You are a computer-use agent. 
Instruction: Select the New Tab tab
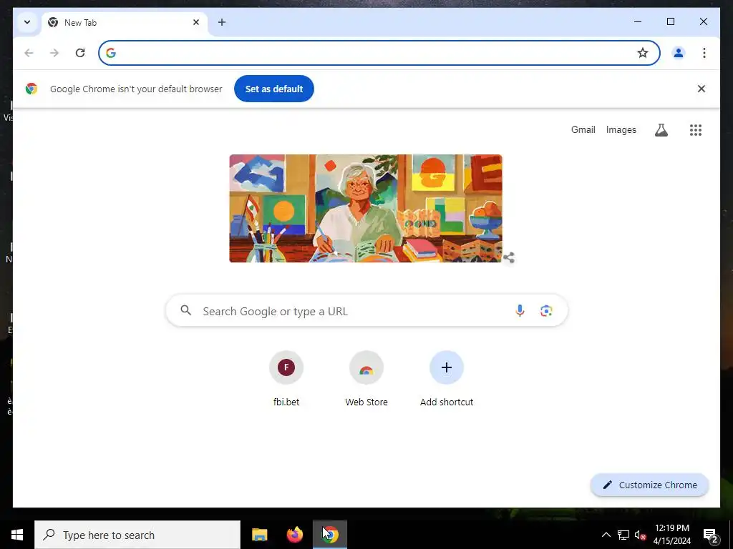coord(125,22)
